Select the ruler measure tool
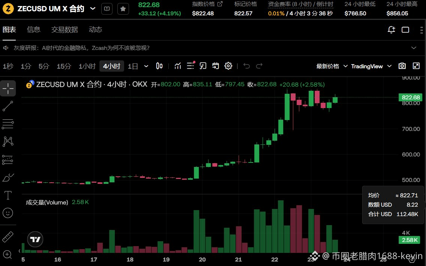 tap(8, 237)
